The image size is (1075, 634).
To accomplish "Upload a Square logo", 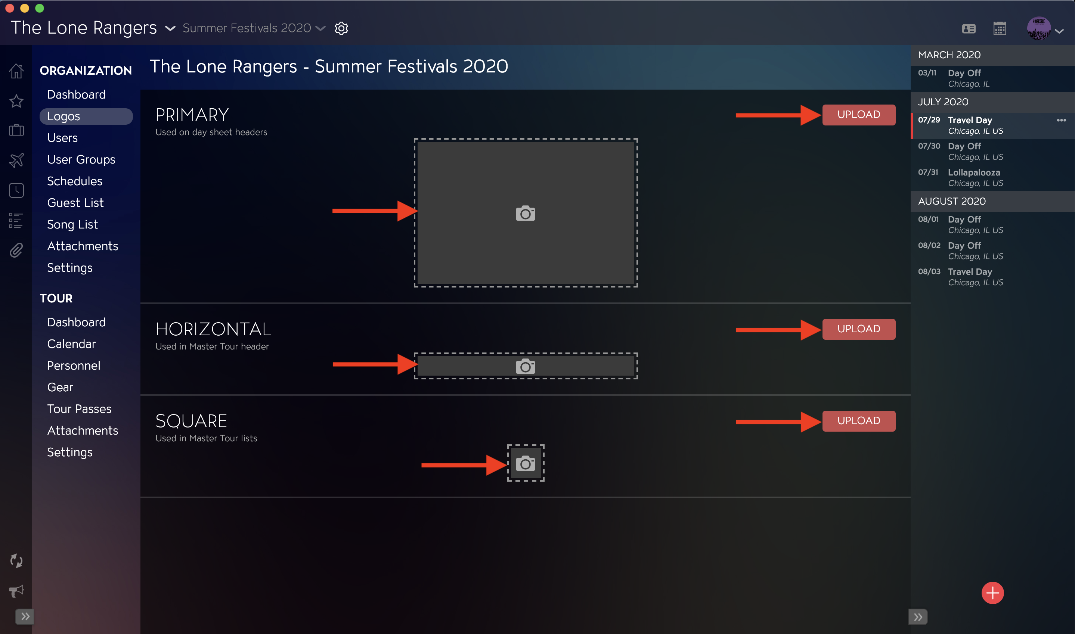I will click(858, 420).
